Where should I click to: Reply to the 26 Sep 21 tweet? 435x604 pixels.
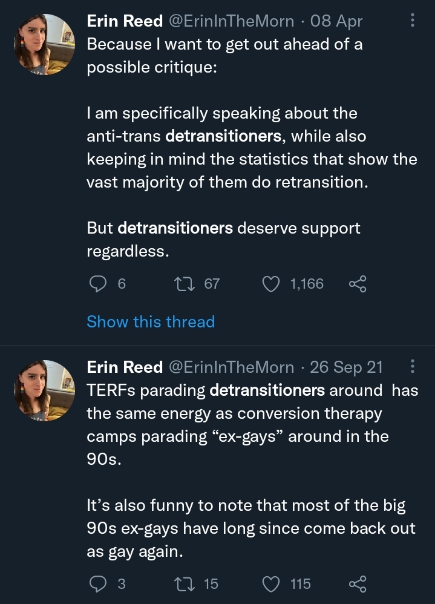[97, 583]
